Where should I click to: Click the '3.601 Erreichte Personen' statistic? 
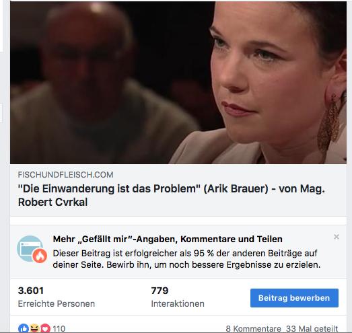click(x=57, y=297)
